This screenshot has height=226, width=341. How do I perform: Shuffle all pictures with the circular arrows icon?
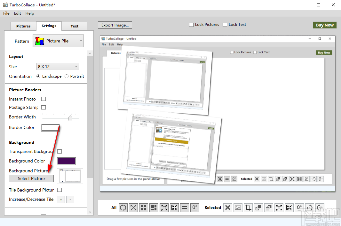point(123,208)
